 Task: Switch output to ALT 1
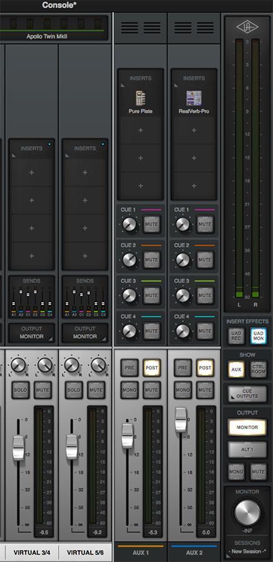click(x=247, y=450)
